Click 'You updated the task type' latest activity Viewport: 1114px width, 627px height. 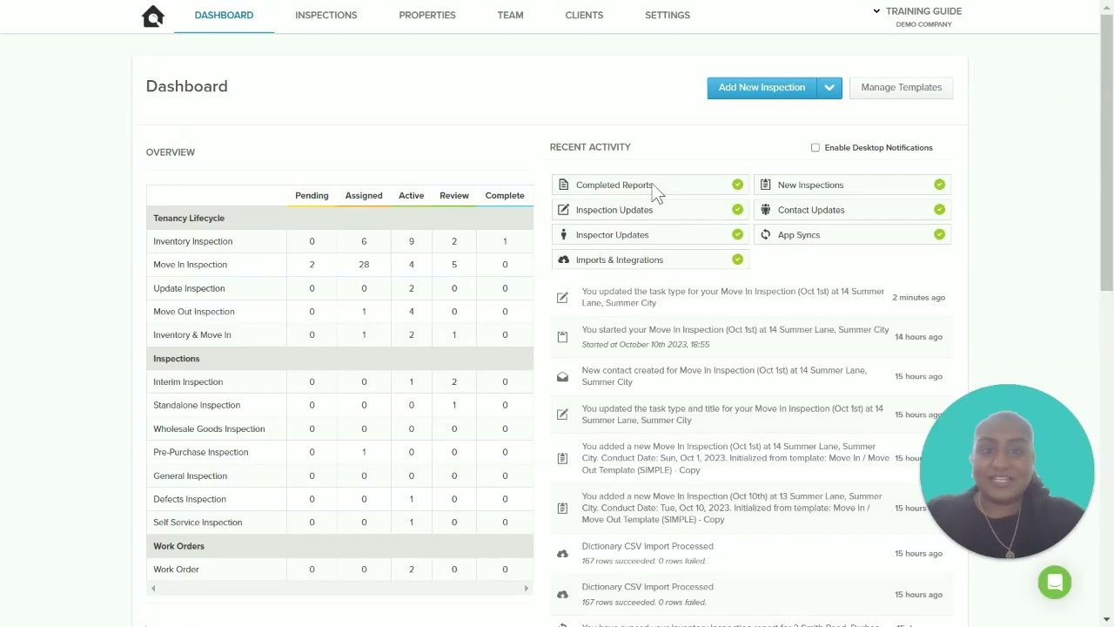(x=733, y=297)
